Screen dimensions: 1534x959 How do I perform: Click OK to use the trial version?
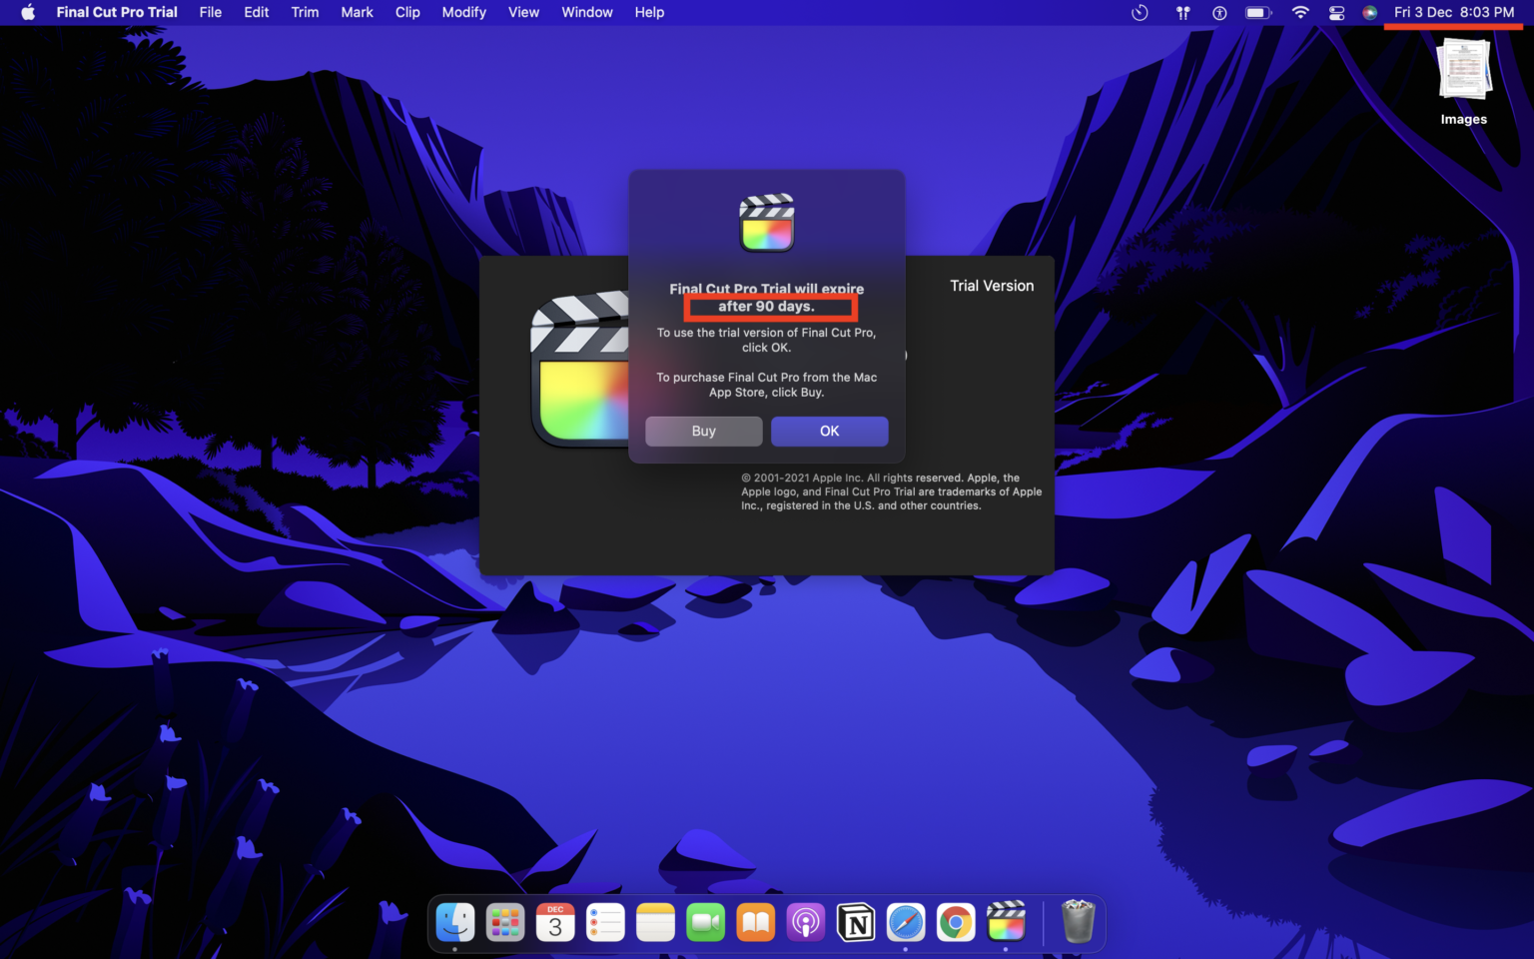829,431
